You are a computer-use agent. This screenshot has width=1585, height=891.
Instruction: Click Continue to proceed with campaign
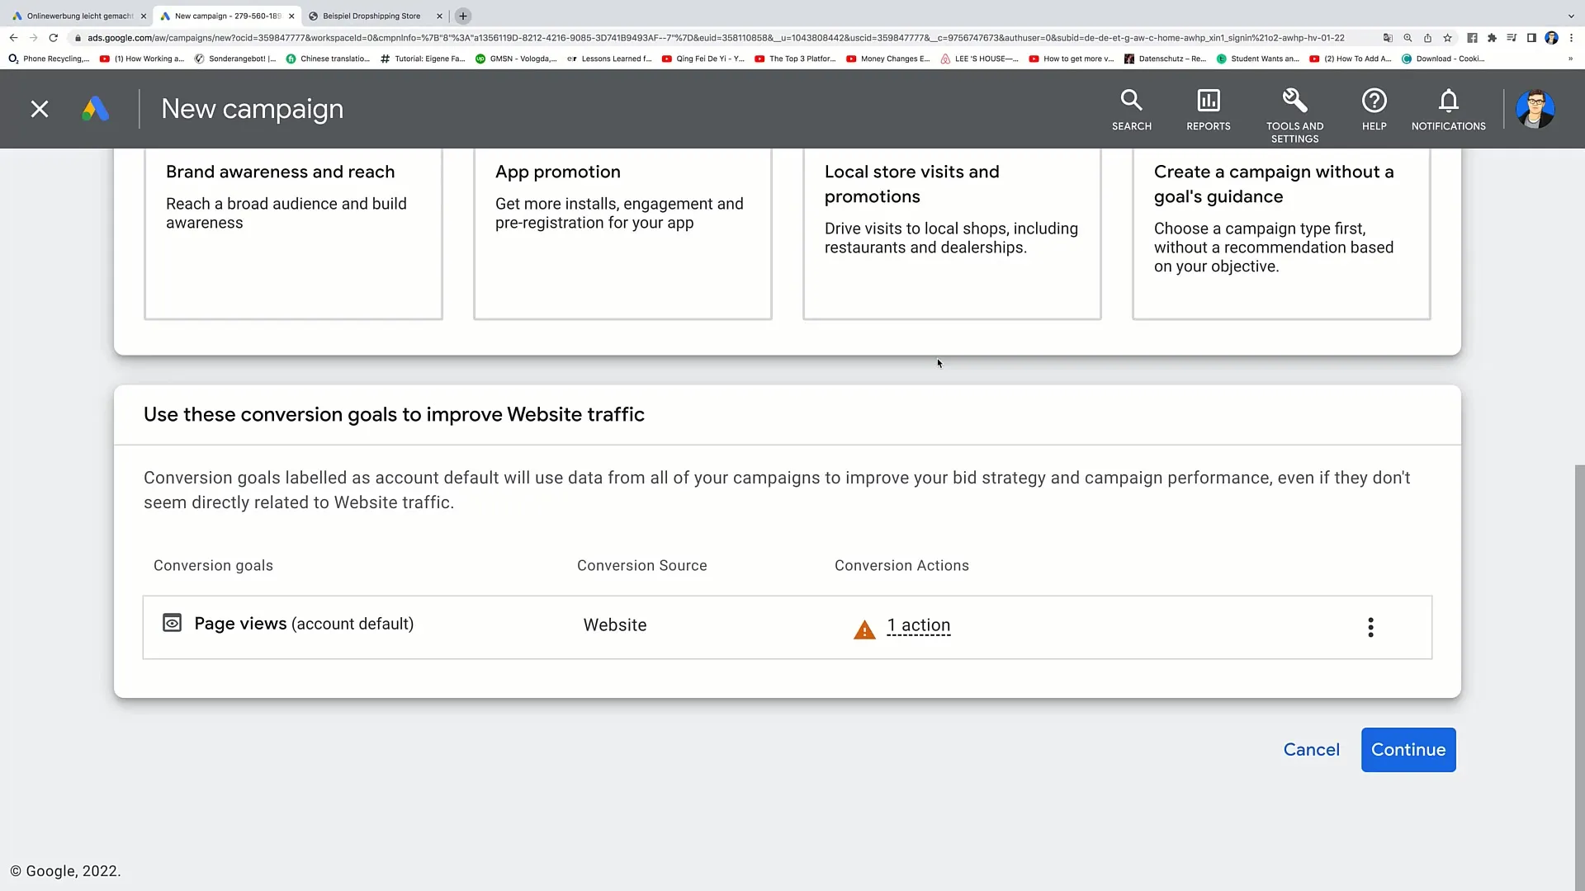coord(1408,750)
